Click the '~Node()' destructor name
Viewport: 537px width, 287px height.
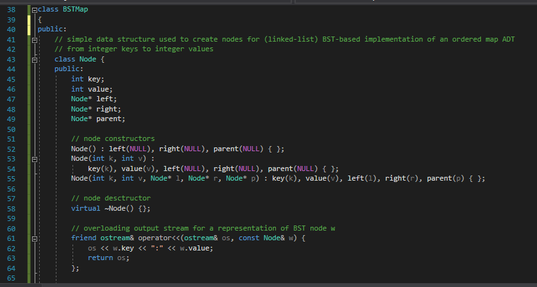pyautogui.click(x=119, y=208)
